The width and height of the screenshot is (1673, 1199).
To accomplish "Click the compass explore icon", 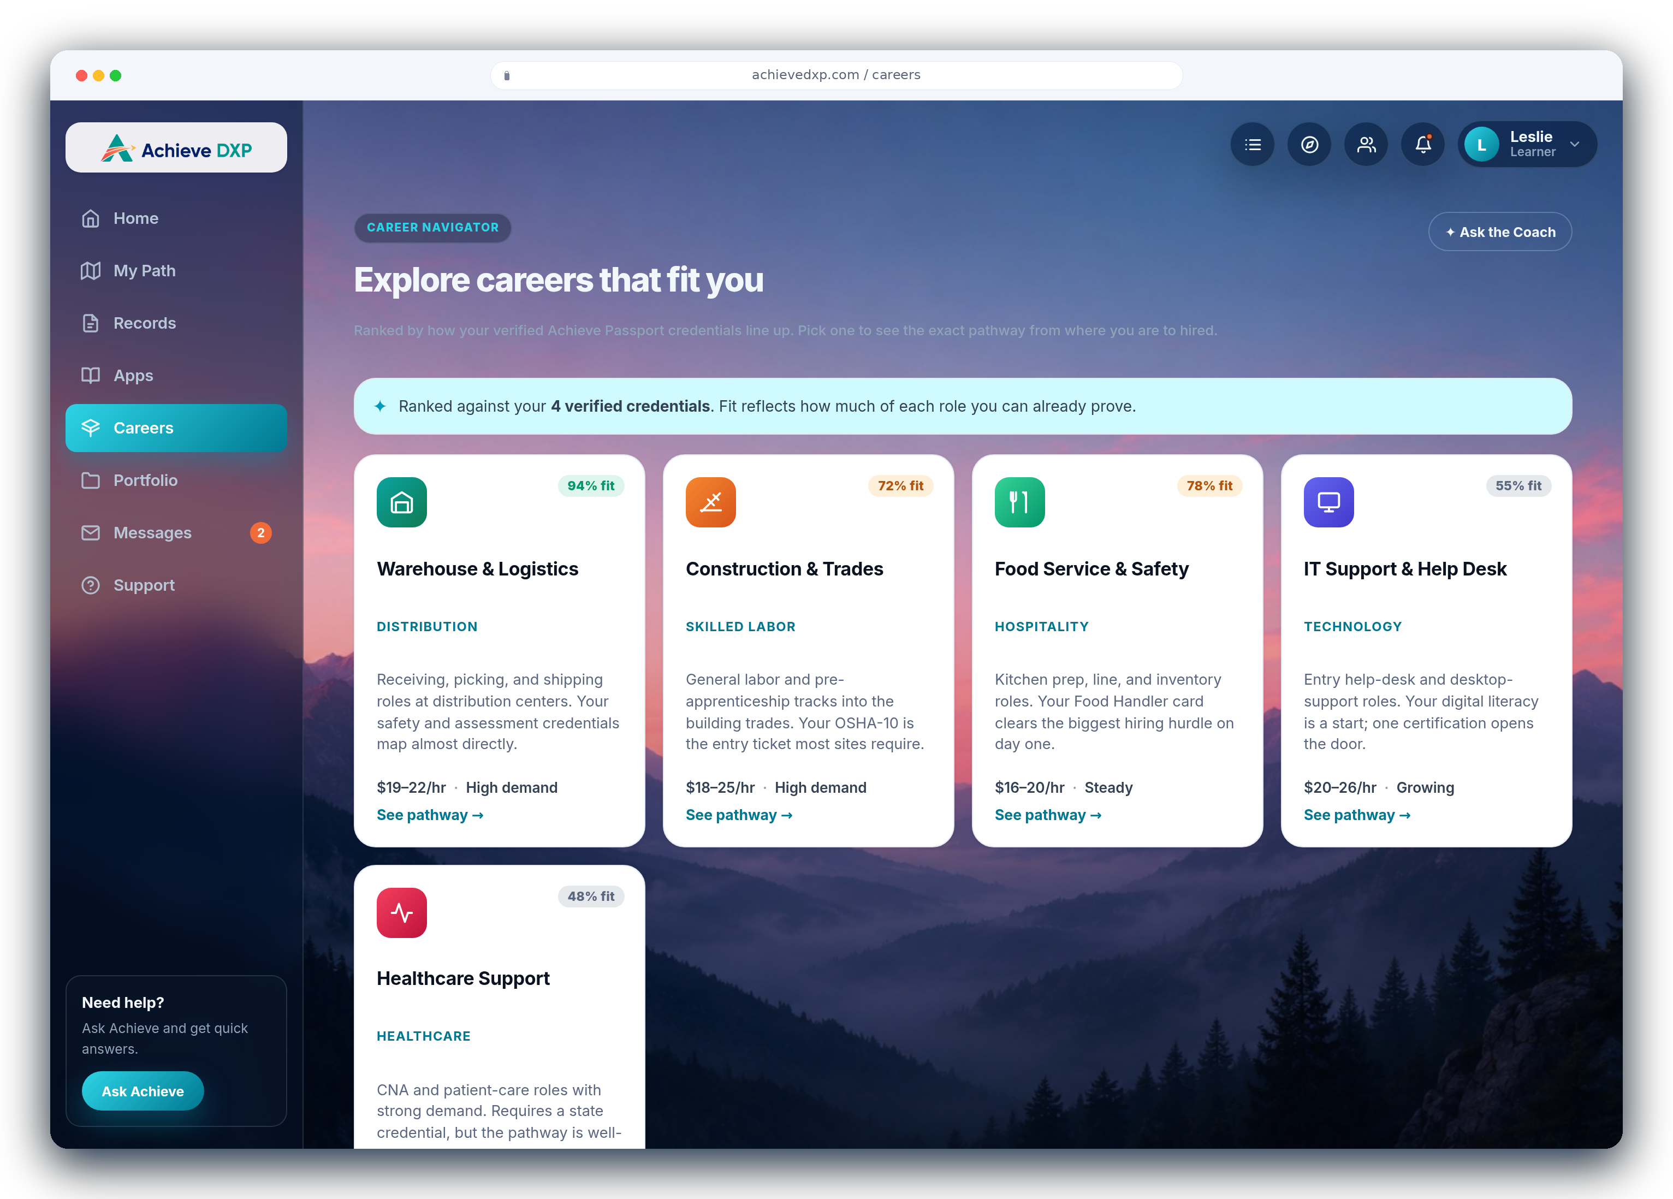I will click(1309, 145).
